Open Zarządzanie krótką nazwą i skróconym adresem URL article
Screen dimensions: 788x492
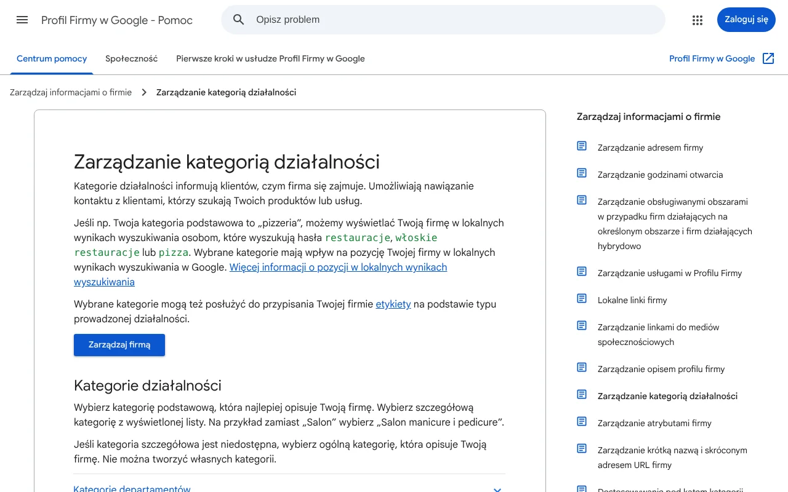point(672,458)
